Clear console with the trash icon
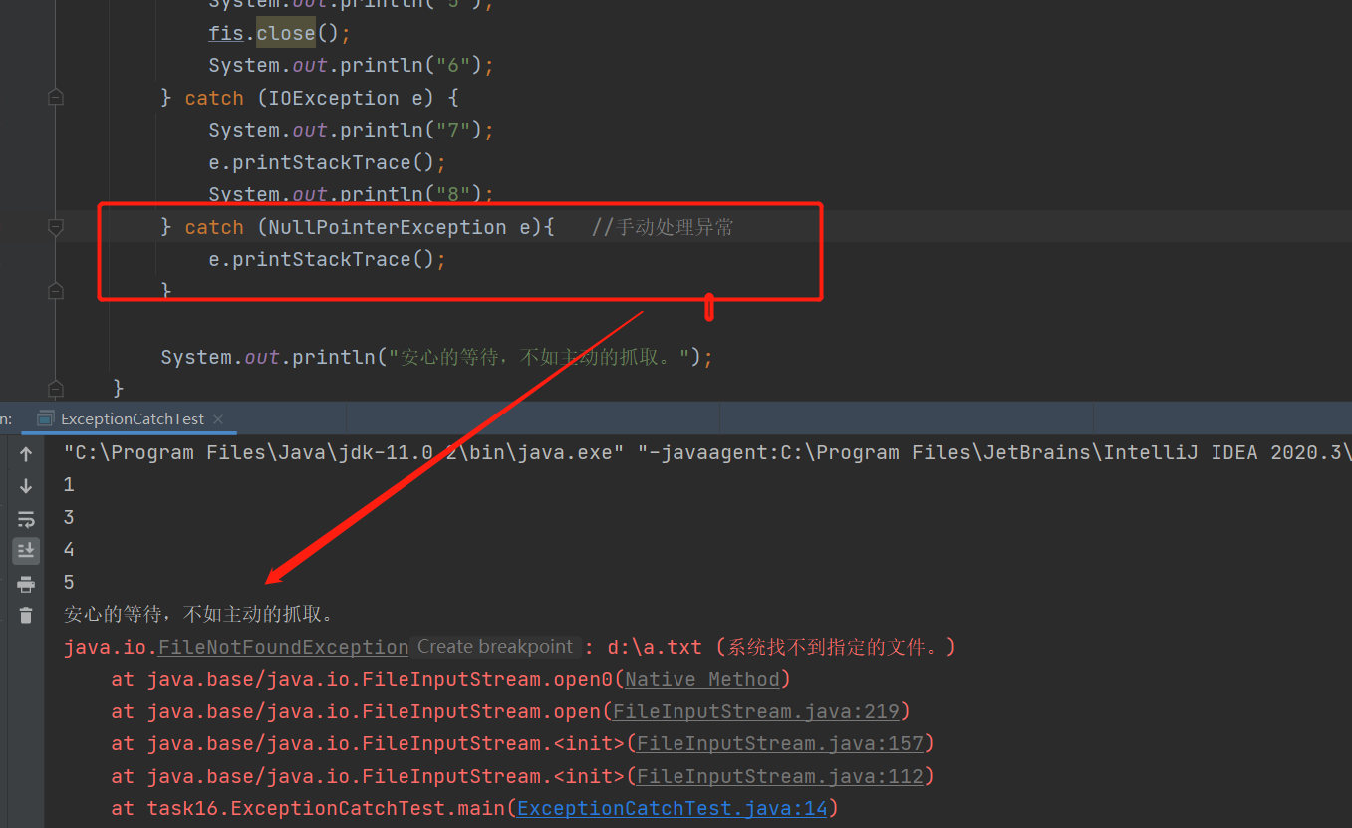This screenshot has width=1352, height=828. coord(26,615)
